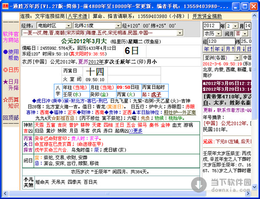Image resolution: width=260 pixels, height=199 pixels.
Task: Open the 闰月 否 dropdown
Action: click(241, 33)
